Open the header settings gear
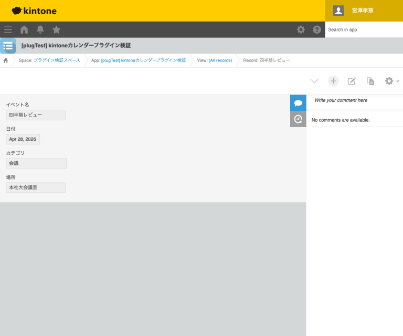 tap(301, 29)
